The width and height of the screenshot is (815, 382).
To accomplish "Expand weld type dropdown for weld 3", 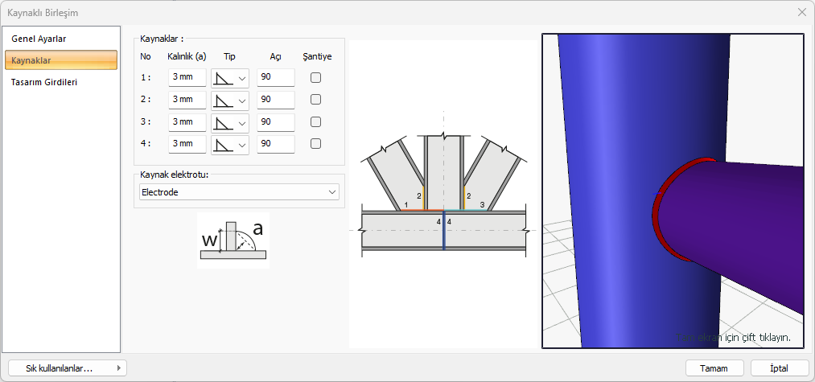I will pyautogui.click(x=242, y=123).
